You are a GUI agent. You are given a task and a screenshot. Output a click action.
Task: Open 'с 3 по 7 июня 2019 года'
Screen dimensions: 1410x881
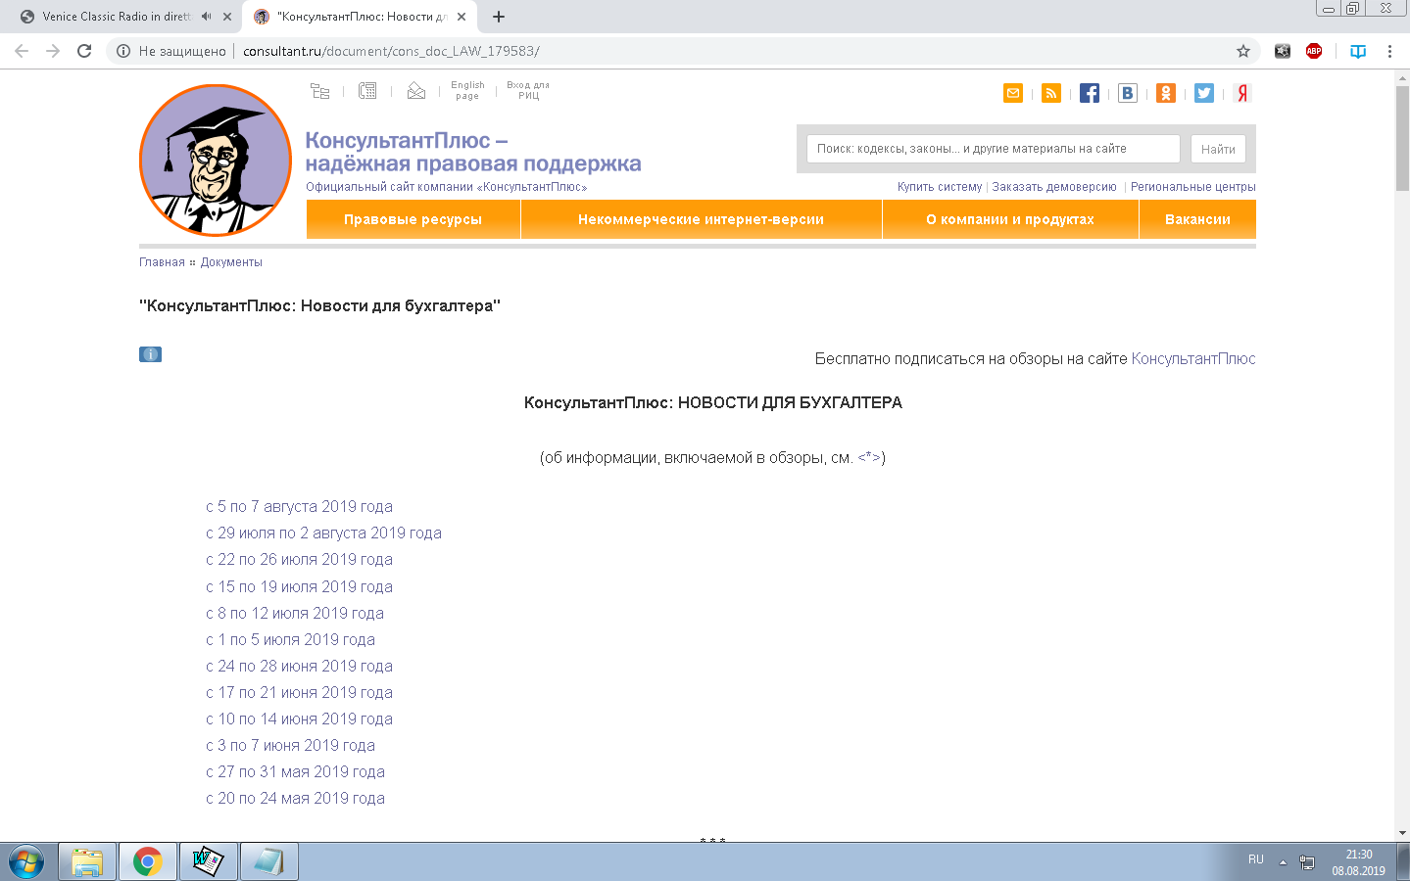[290, 746]
